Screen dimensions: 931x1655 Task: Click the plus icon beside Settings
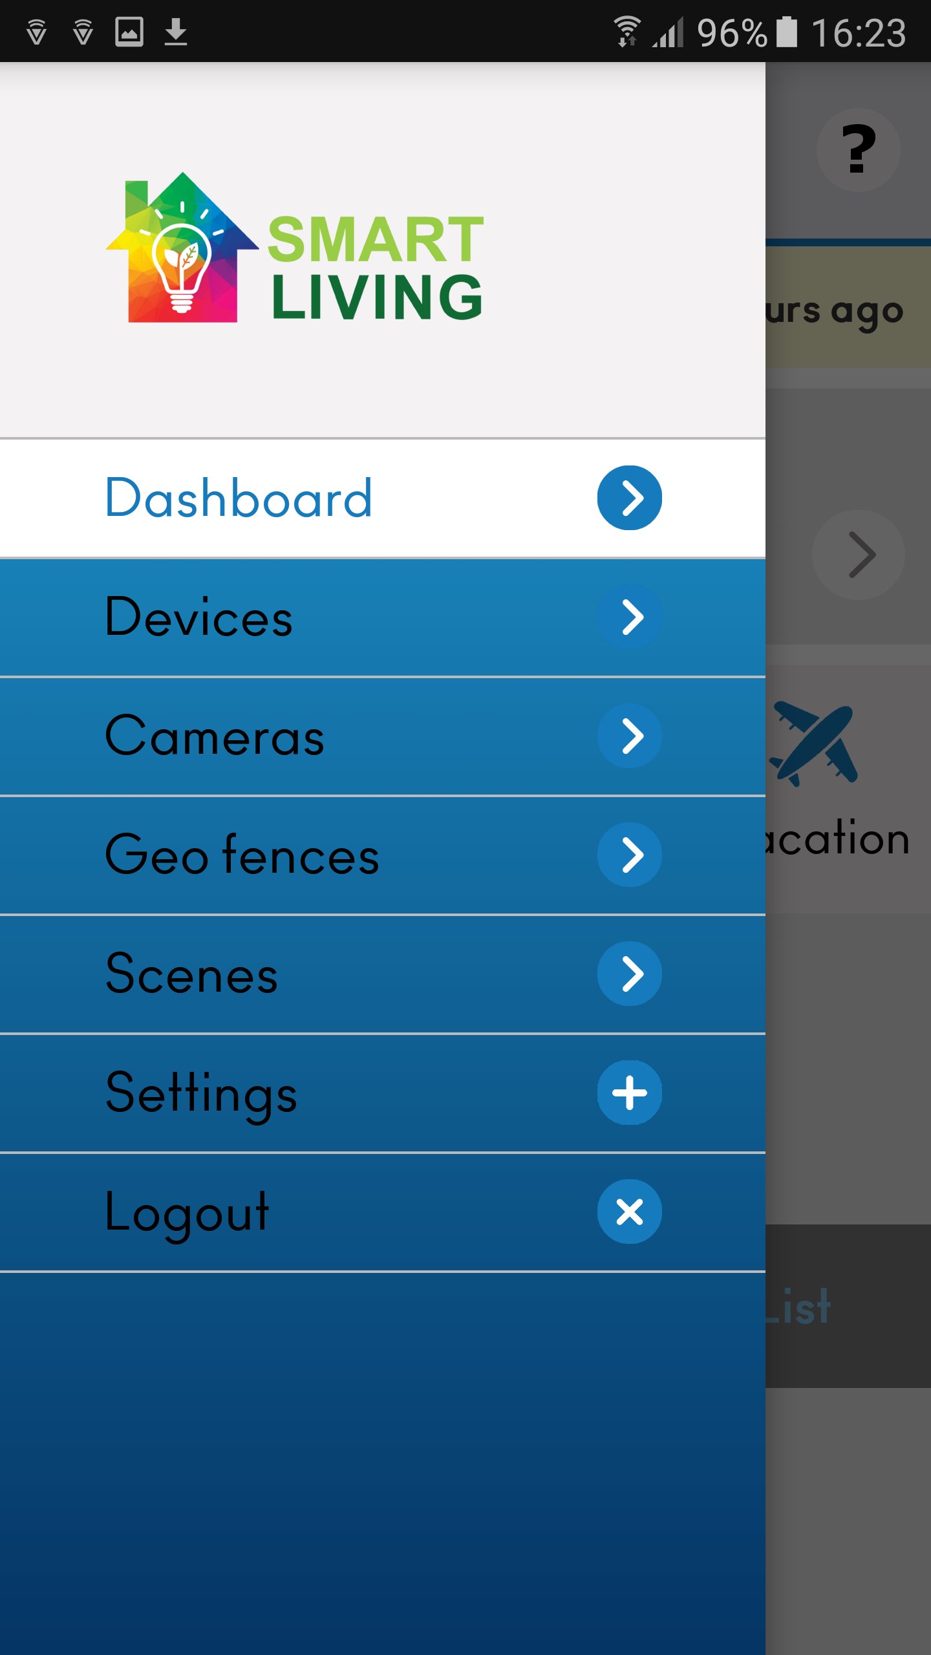pos(629,1093)
